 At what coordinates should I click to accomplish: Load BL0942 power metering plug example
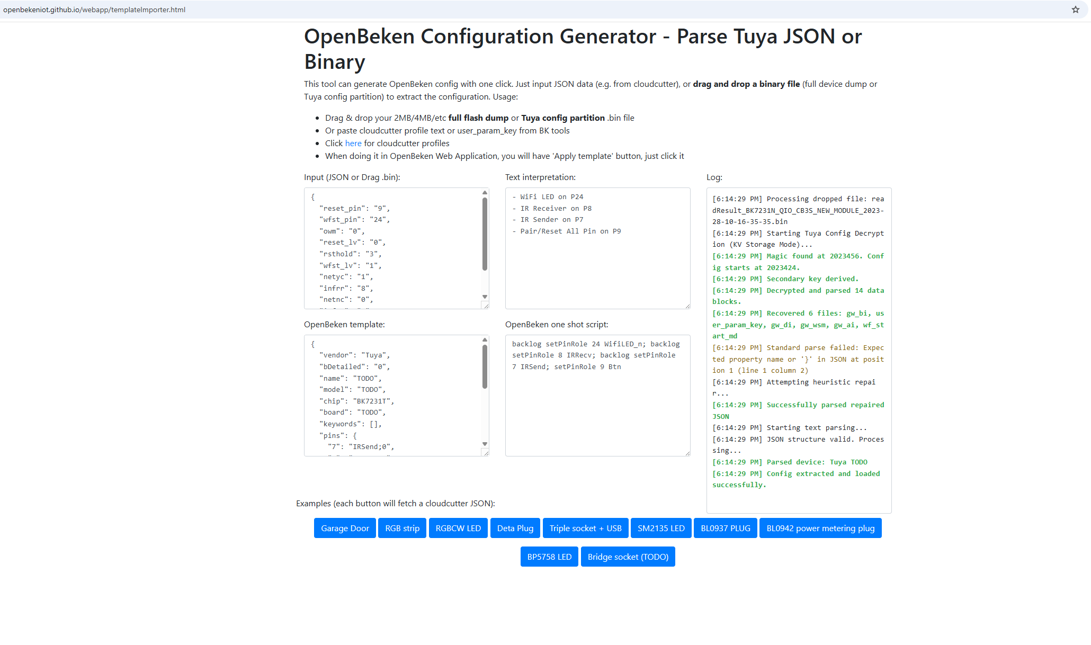click(x=820, y=528)
